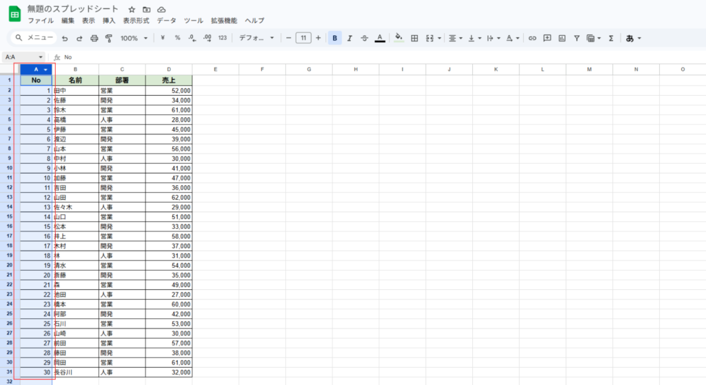706x385 pixels.
Task: Print the spreadsheet using the printer icon
Action: [x=94, y=39]
